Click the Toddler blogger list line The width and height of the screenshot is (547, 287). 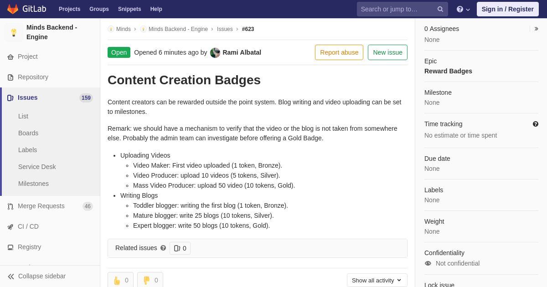(x=211, y=205)
